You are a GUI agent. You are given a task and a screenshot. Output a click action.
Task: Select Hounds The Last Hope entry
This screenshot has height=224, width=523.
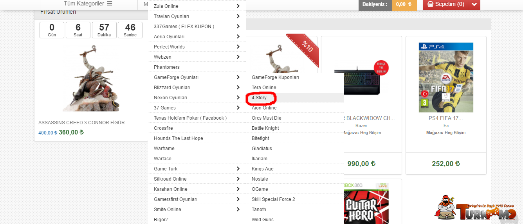click(197, 138)
